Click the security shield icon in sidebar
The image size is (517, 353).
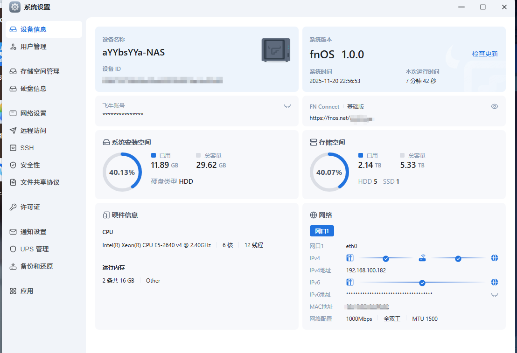[13, 165]
